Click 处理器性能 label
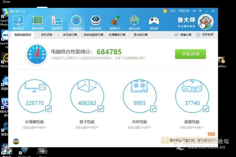236x157 pixels. click(x=35, y=122)
